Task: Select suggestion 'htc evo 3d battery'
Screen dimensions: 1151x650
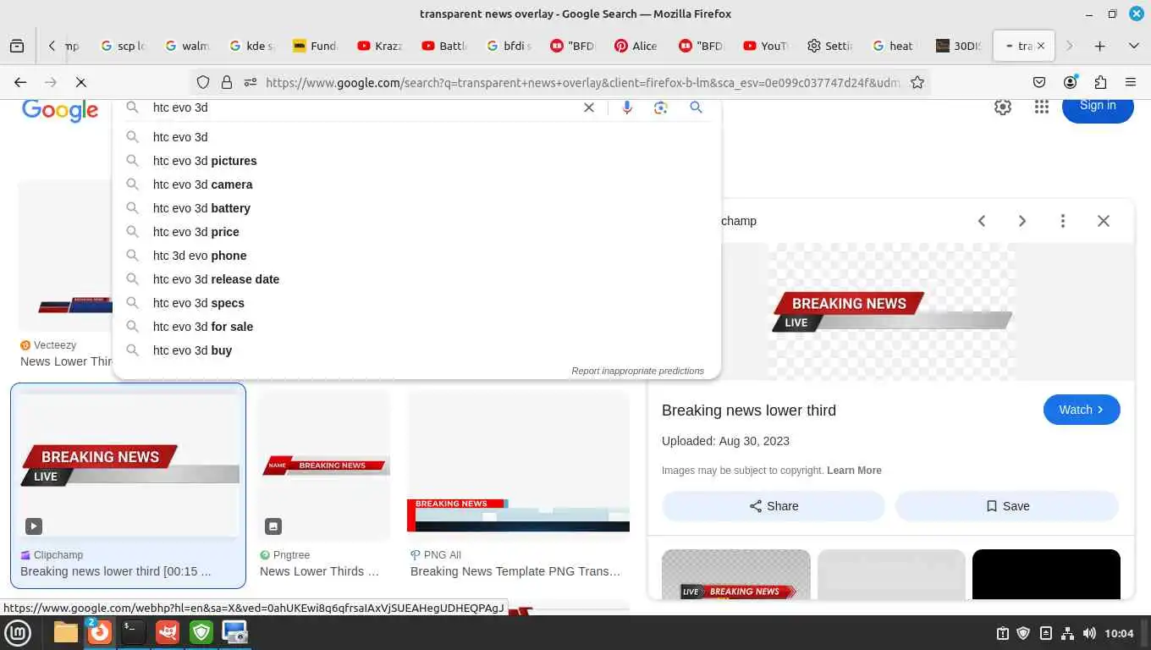Action: pyautogui.click(x=416, y=208)
